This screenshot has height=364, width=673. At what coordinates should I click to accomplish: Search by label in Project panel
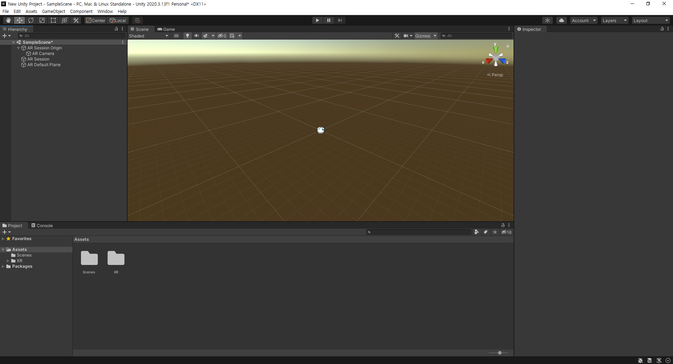[x=485, y=232]
